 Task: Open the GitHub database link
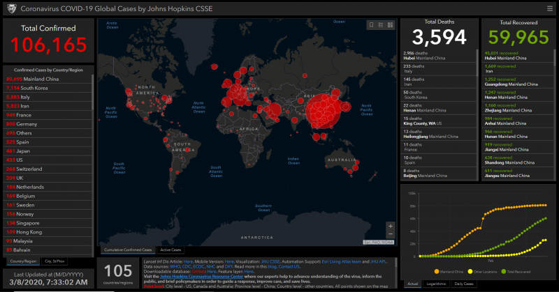[198, 271]
